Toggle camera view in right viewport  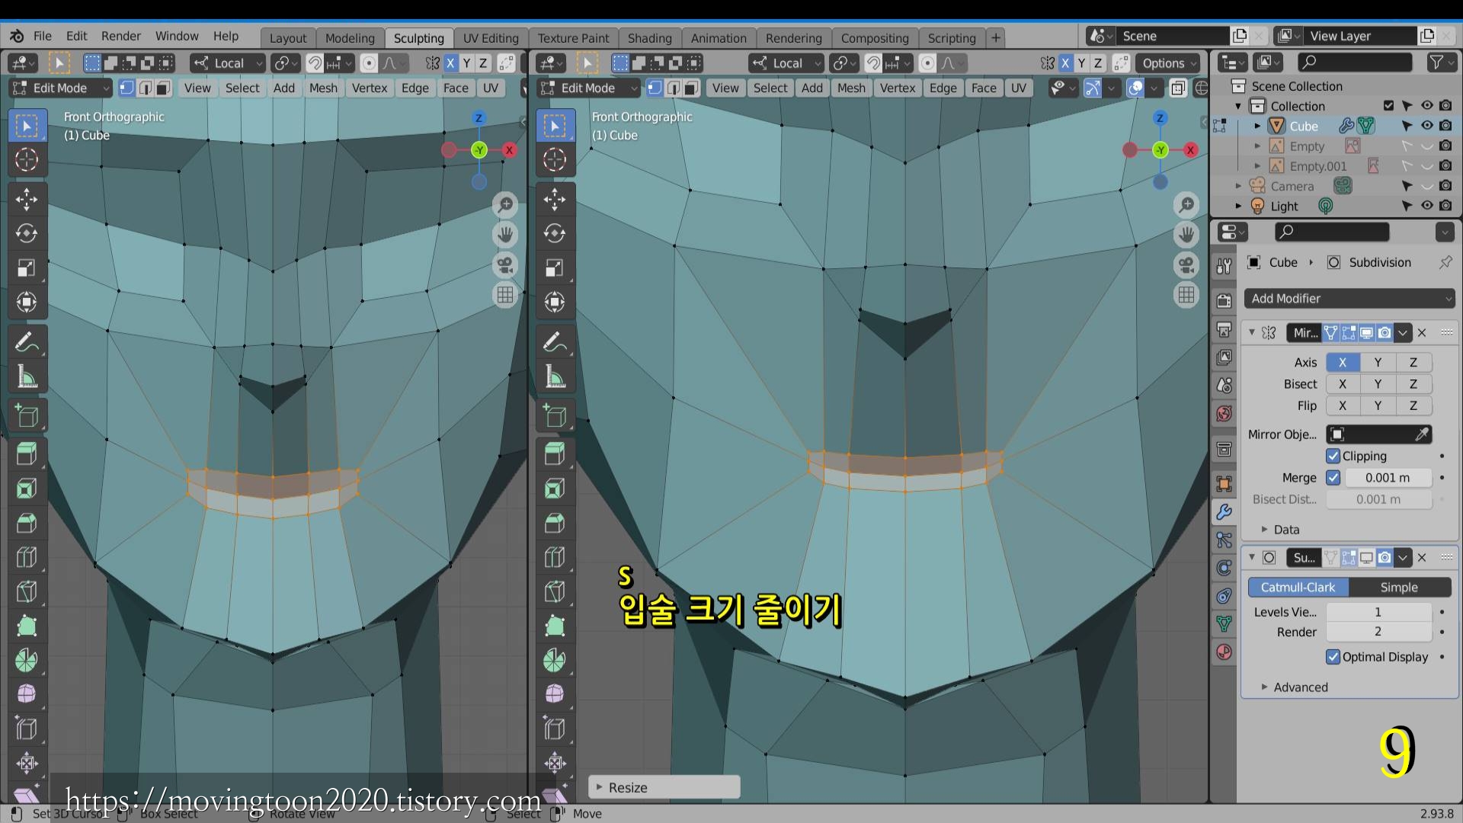coord(1186,265)
